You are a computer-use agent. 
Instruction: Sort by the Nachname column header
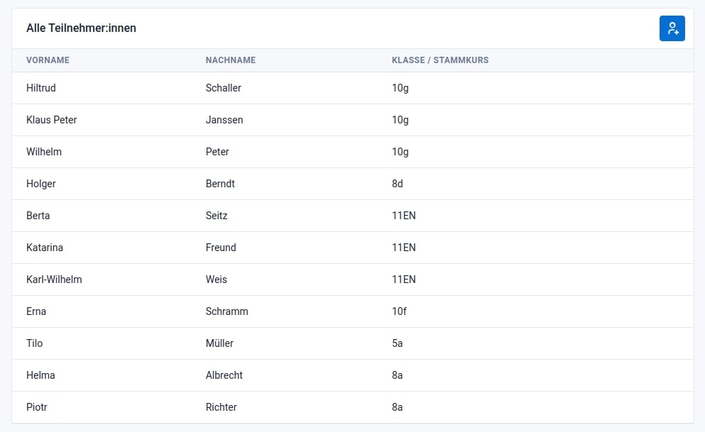tap(230, 60)
